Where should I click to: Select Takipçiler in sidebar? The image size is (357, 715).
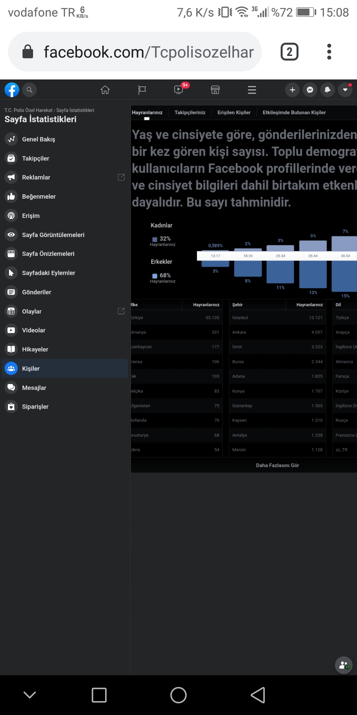tap(65, 159)
